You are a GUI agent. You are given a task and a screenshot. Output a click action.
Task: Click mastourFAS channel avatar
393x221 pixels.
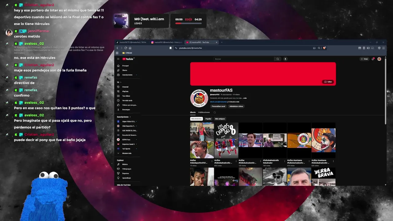199,98
